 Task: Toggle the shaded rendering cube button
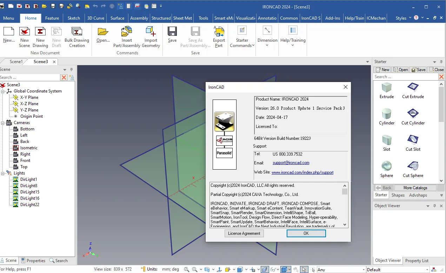tap(285, 269)
